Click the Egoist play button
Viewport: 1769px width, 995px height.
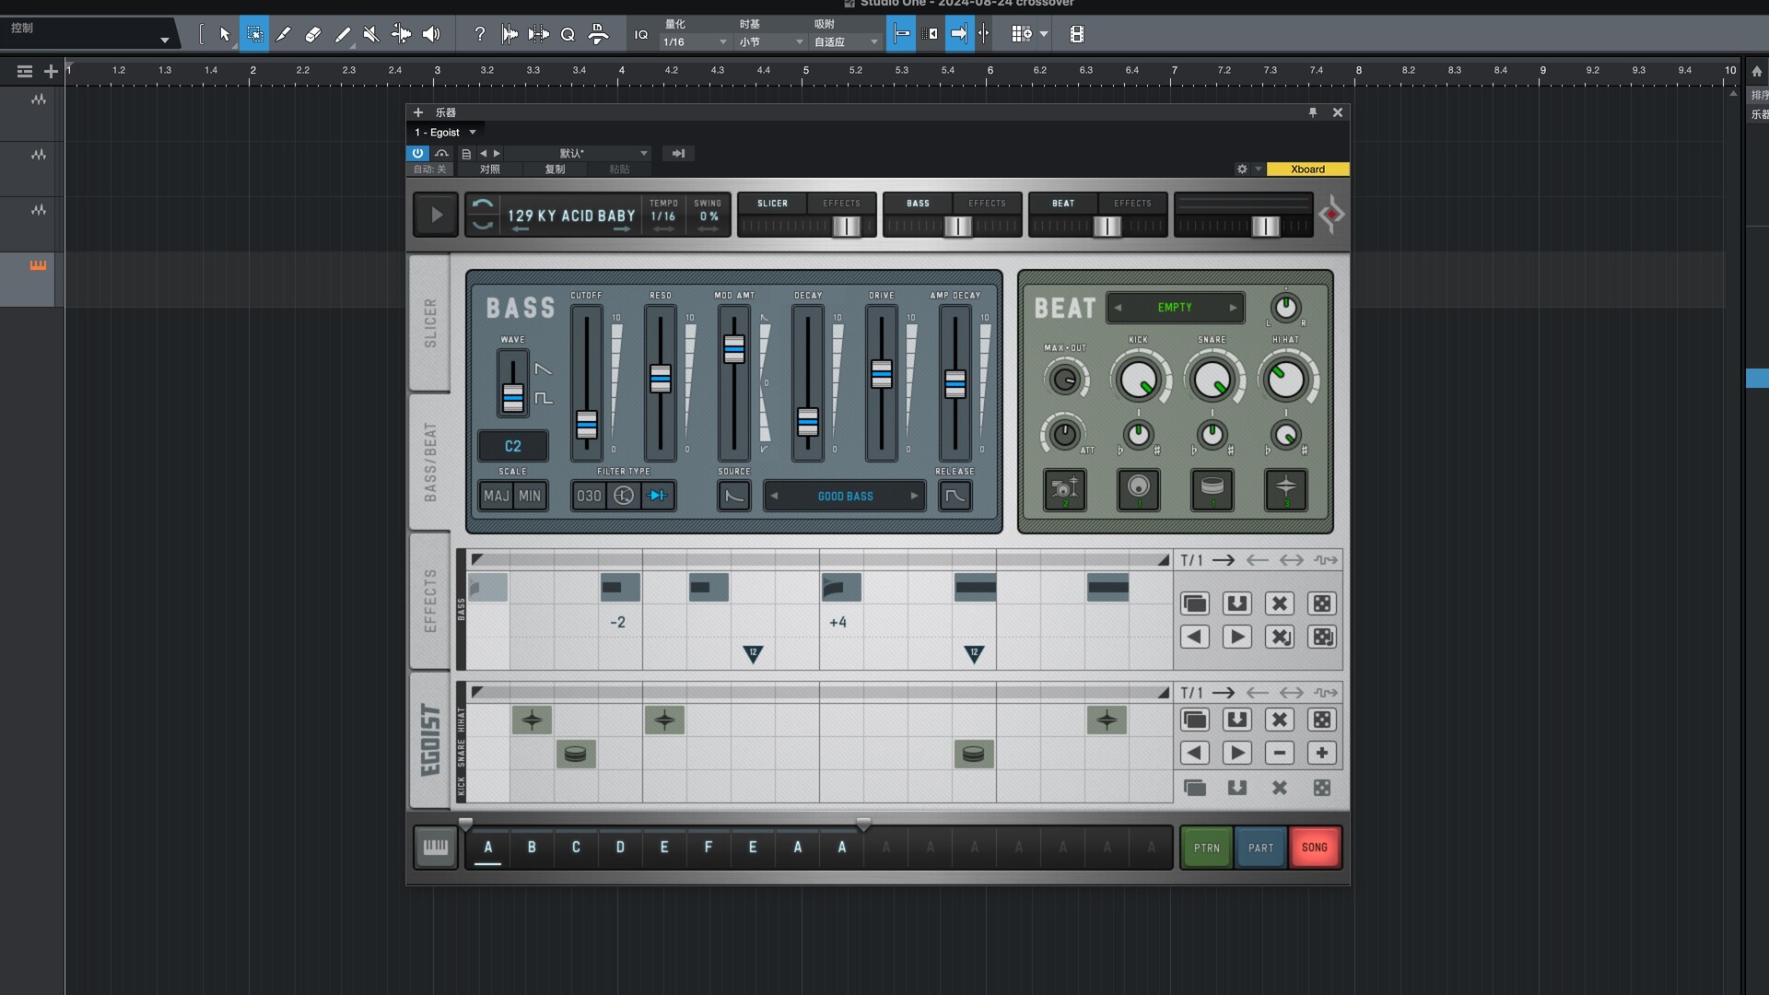click(x=436, y=215)
